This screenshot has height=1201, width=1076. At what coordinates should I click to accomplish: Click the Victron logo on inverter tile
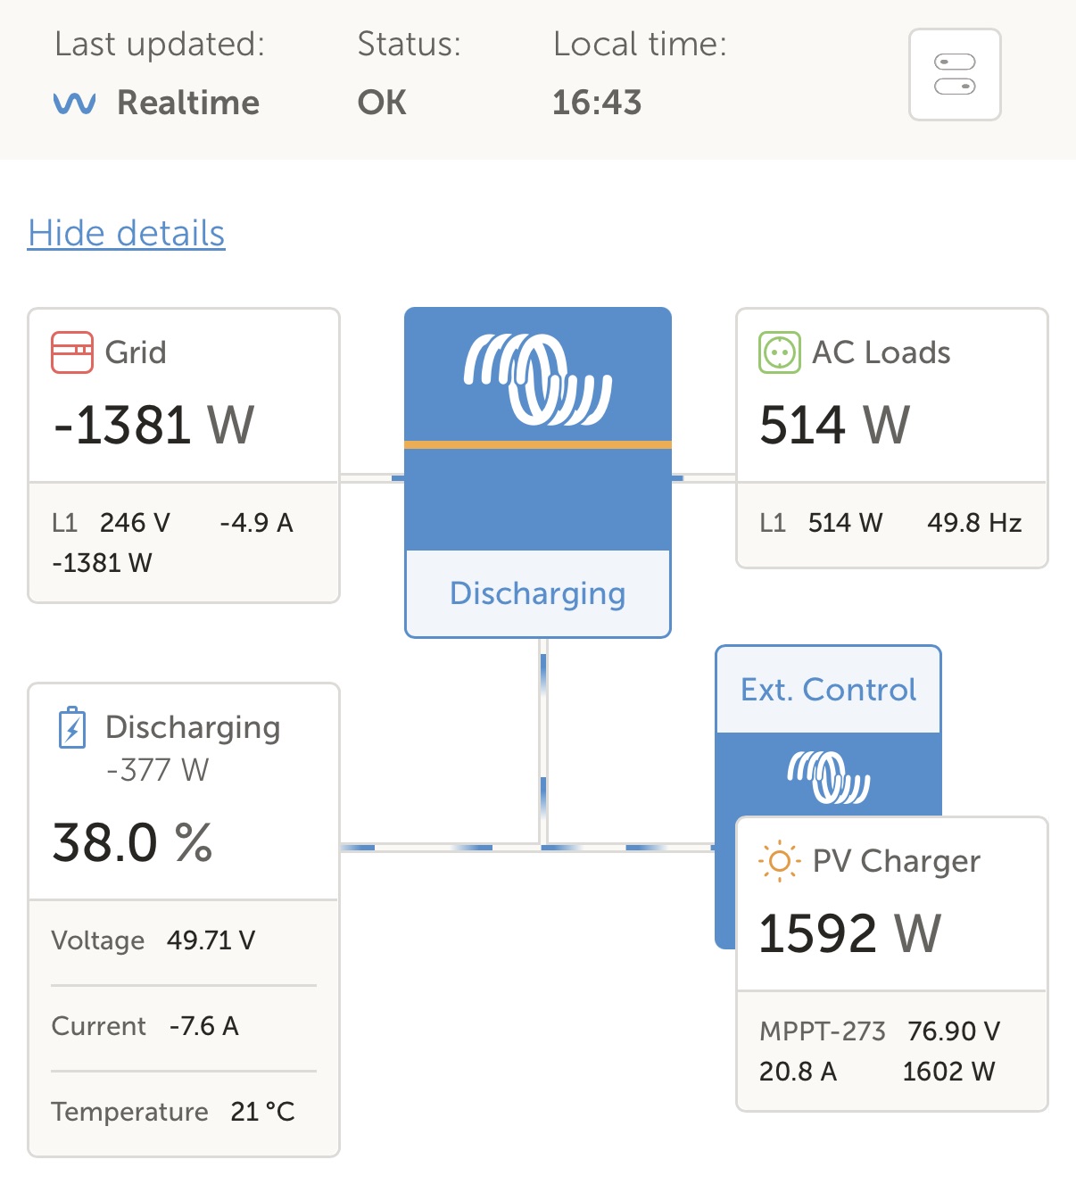tap(537, 378)
